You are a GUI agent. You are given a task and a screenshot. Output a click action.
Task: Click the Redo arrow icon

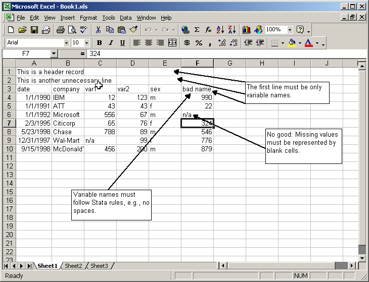(x=165, y=30)
